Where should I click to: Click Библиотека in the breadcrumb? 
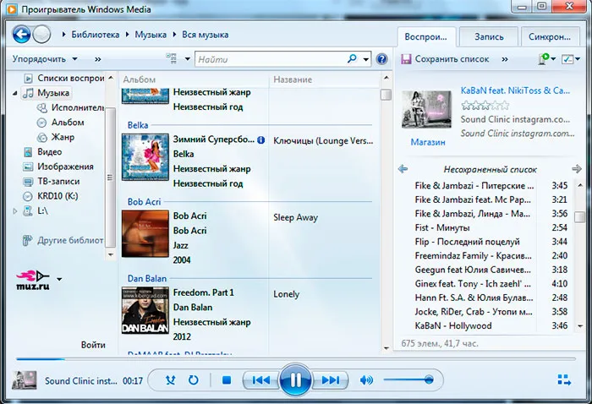(x=95, y=35)
